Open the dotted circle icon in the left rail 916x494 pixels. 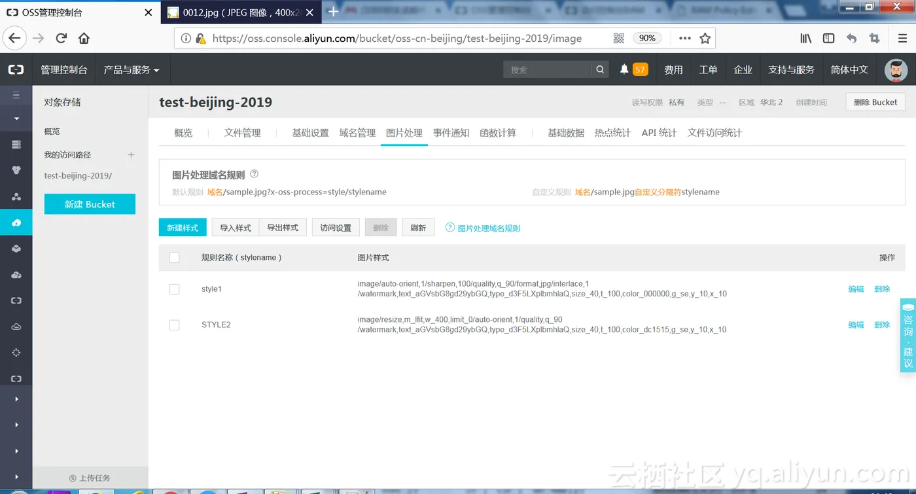(x=16, y=353)
